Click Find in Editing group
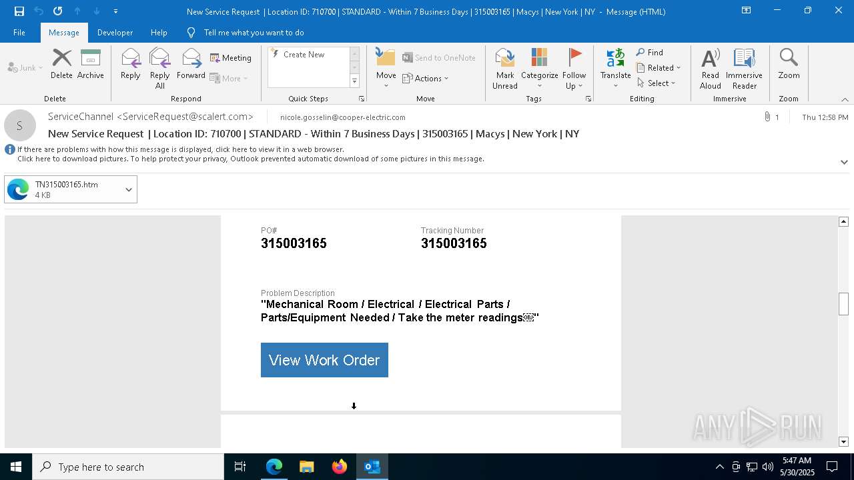854x480 pixels. [x=650, y=52]
